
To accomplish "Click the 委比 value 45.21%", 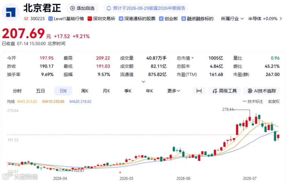I will (x=272, y=66).
